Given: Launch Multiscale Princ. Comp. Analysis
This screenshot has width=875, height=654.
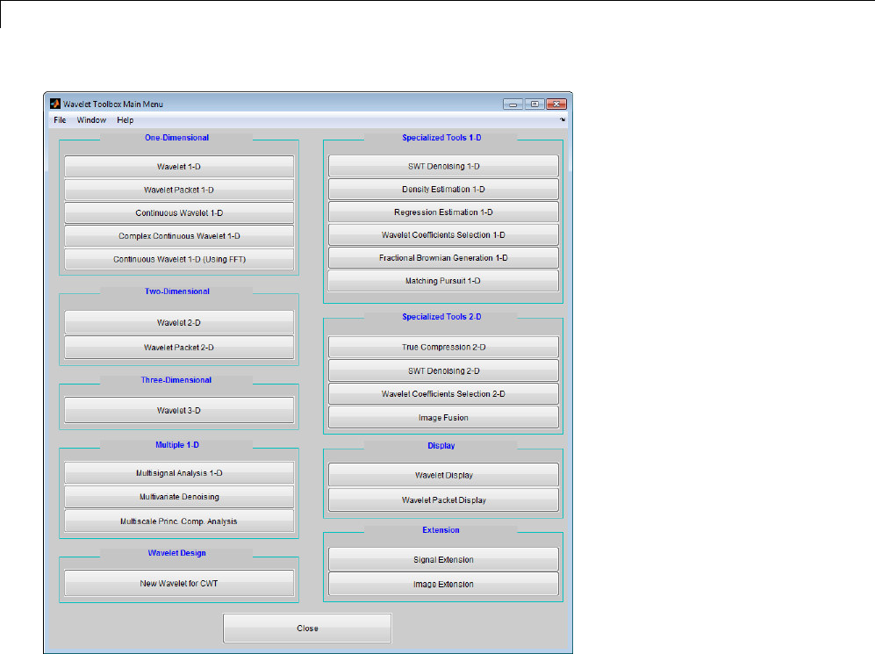Looking at the screenshot, I should 179,521.
